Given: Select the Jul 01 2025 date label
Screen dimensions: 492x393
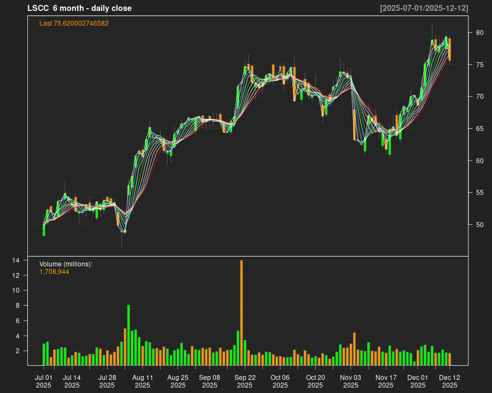Looking at the screenshot, I should point(44,381).
